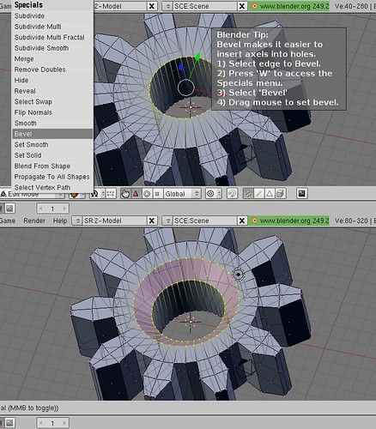This screenshot has width=376, height=429.
Task: Switch to edge select mode icon
Action: coord(258,194)
